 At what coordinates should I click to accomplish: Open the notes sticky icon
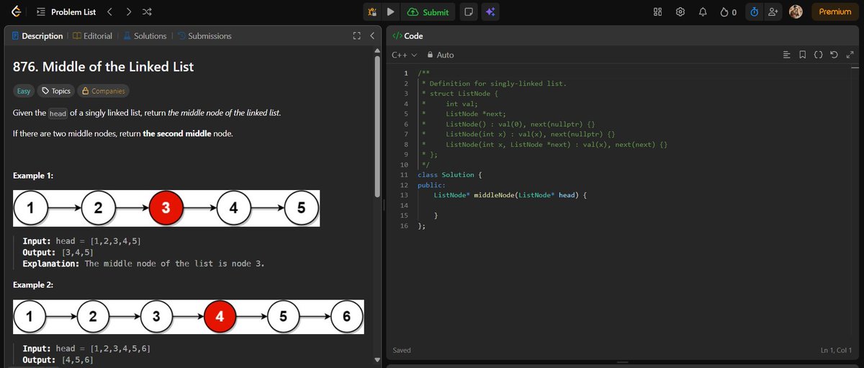tap(469, 12)
